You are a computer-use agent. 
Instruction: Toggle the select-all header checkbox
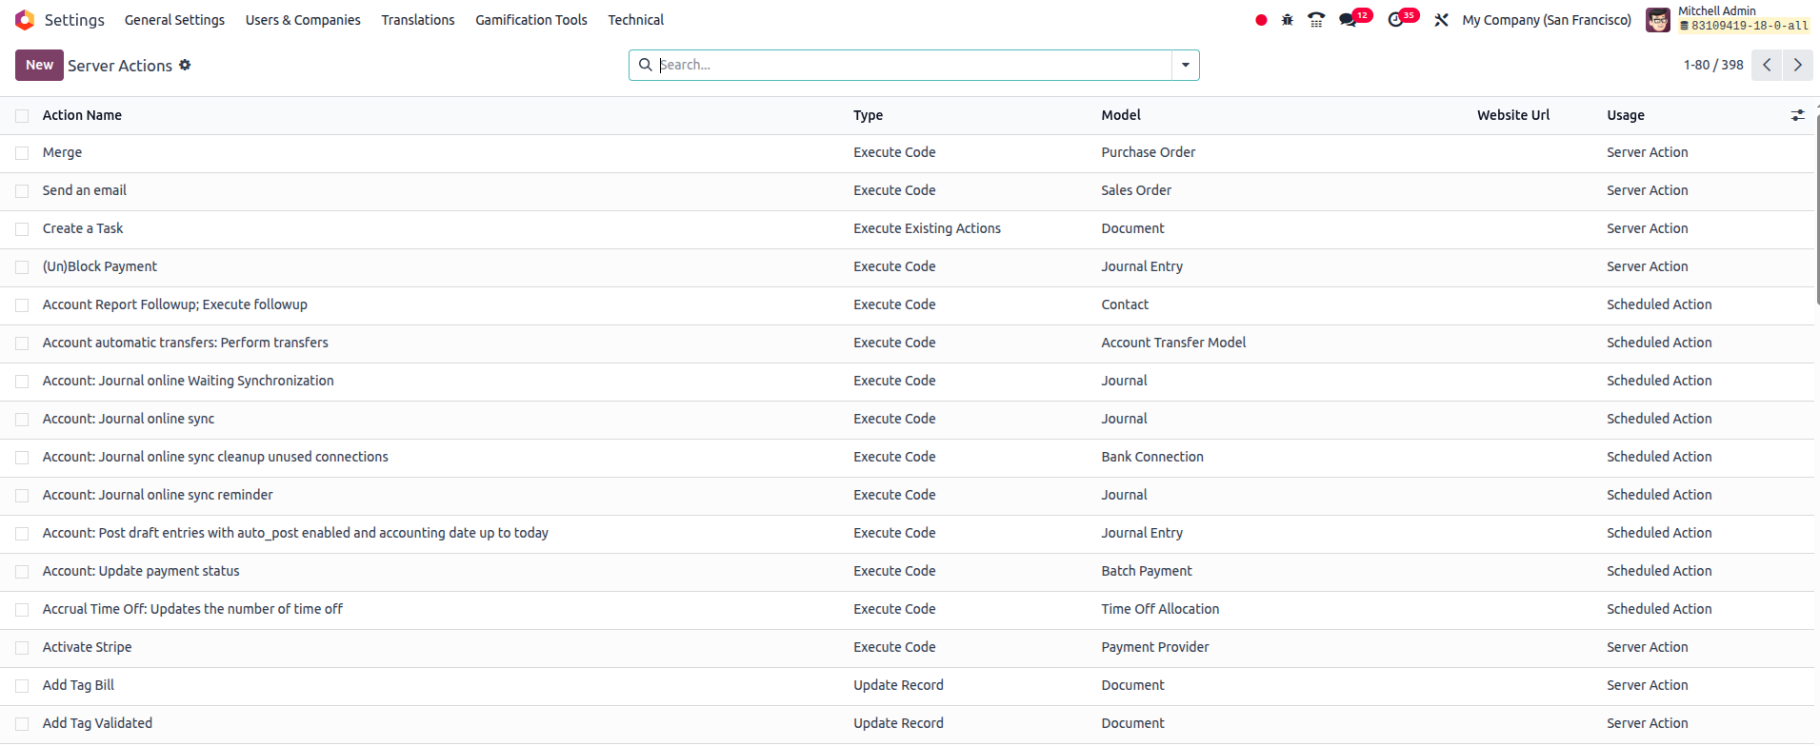tap(22, 116)
